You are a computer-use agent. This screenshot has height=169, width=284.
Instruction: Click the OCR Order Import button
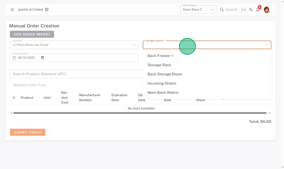(x=32, y=34)
